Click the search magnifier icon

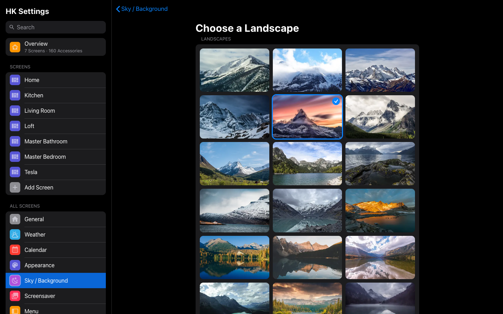[12, 27]
